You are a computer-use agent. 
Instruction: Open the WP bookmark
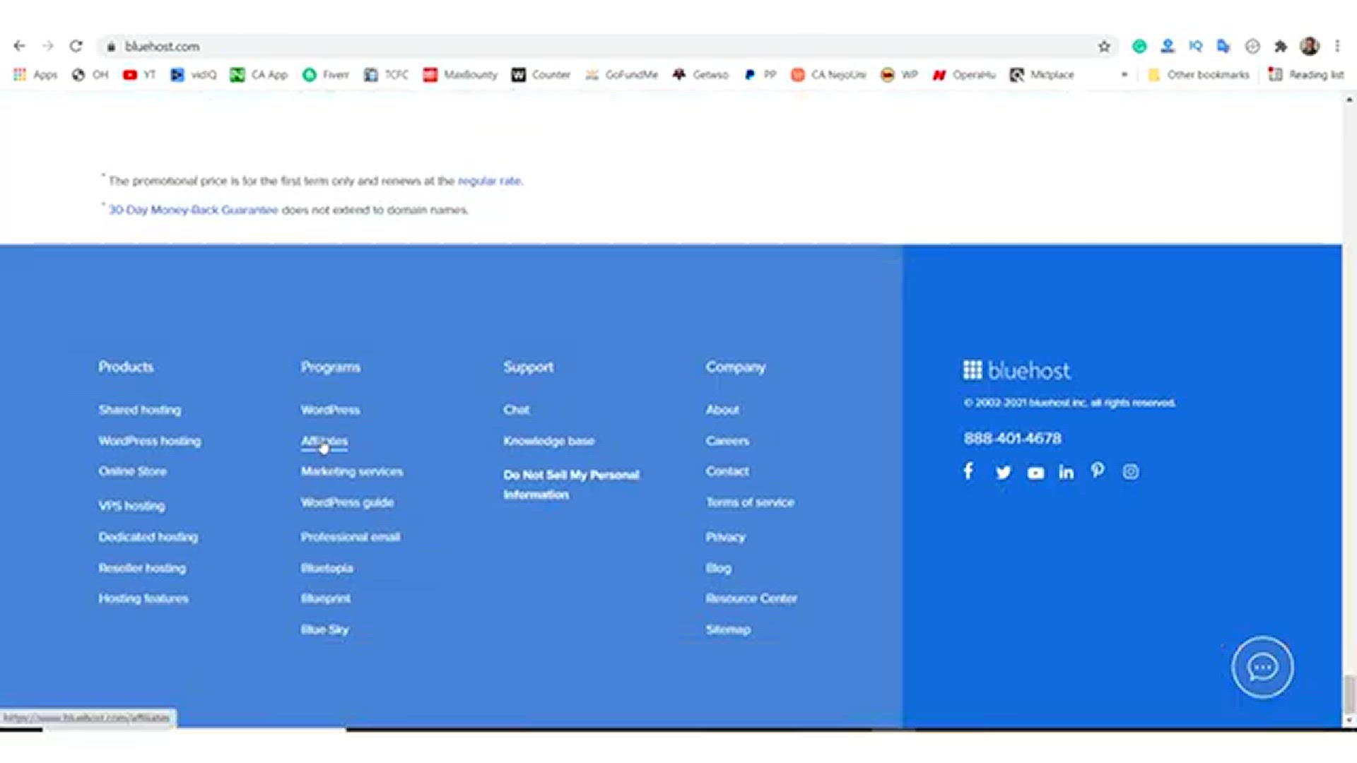[x=899, y=74]
